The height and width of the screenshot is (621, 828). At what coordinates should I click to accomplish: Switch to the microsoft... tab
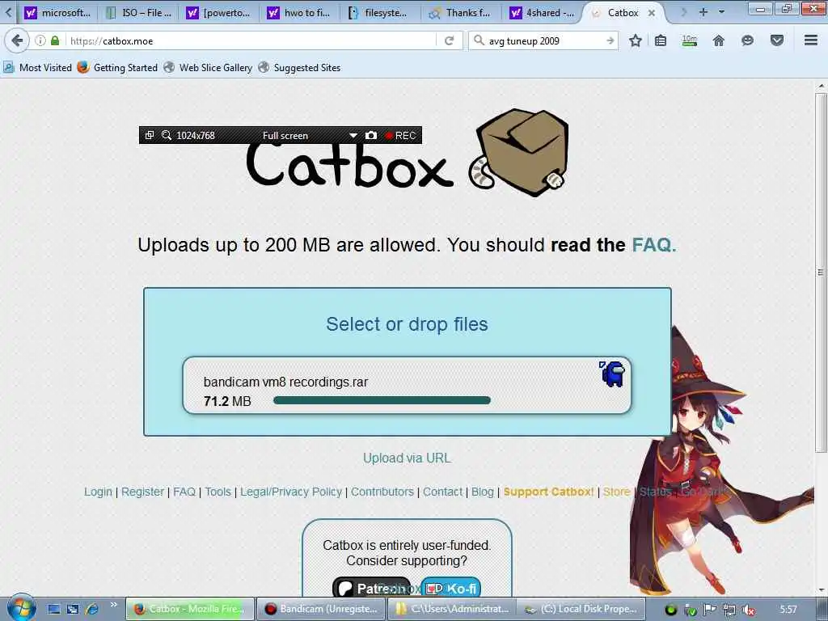(x=58, y=13)
